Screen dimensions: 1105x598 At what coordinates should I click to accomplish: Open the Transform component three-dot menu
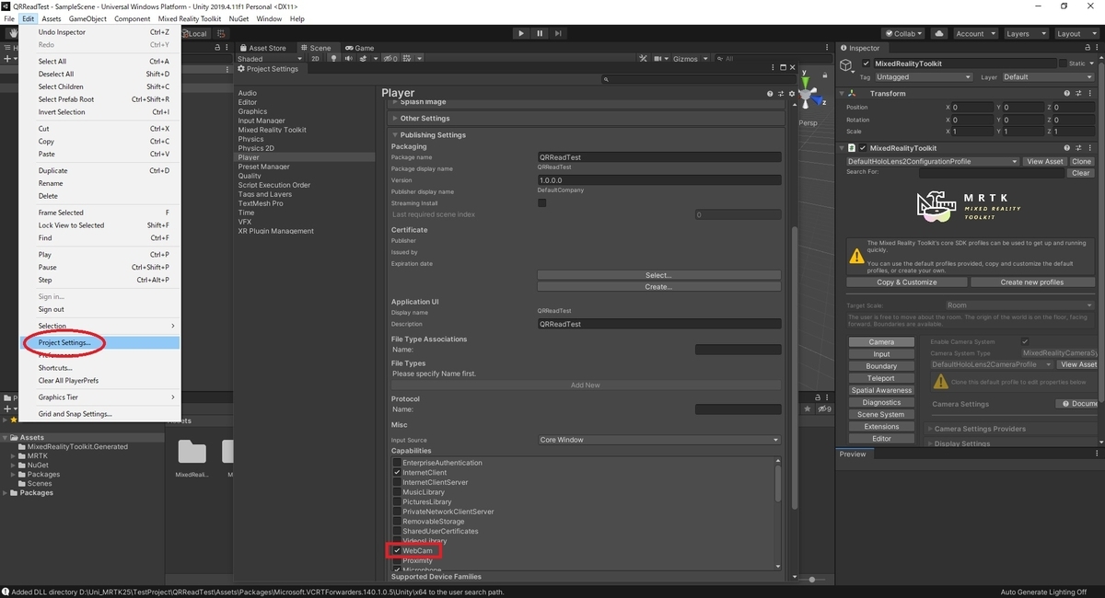click(1088, 94)
